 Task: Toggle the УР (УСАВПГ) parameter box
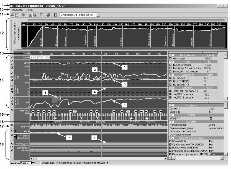pos(170,78)
